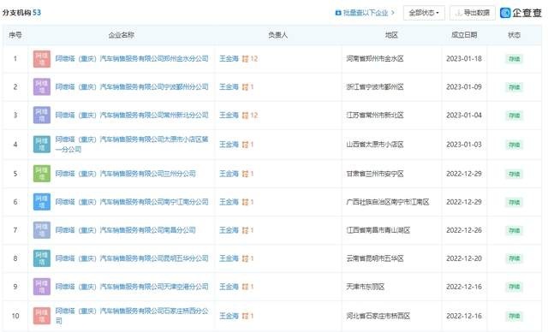Viewport: 548px width, 332px height.
Task: Click region cell 天津市东丽区
Action: point(366,287)
